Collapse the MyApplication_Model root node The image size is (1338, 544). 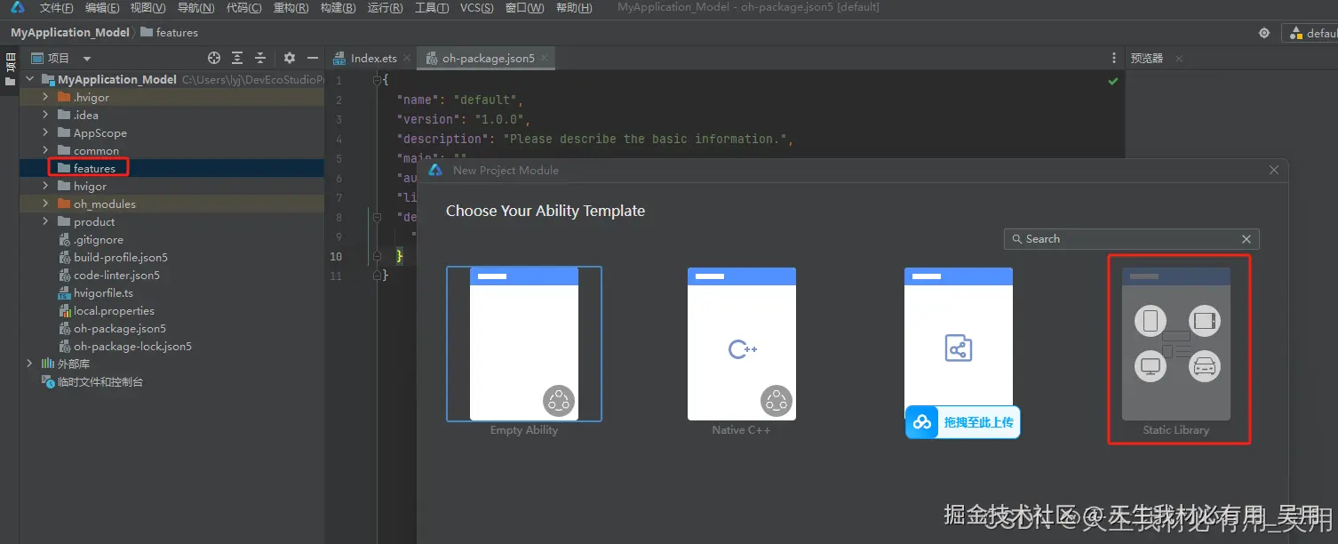pyautogui.click(x=30, y=79)
